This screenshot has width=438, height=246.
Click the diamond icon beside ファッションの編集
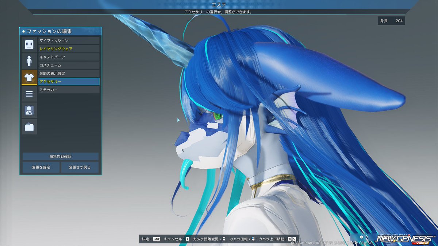click(x=24, y=31)
